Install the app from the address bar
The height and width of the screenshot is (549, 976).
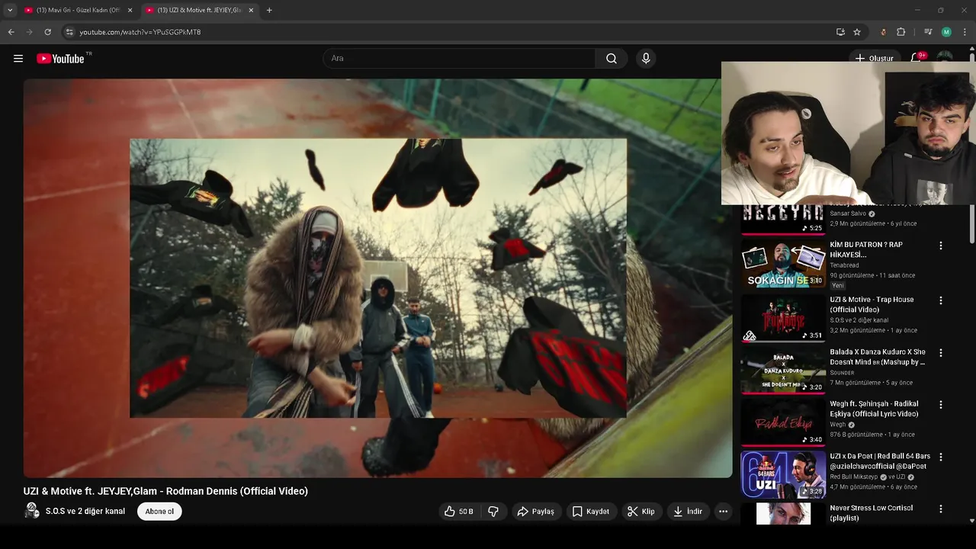[x=840, y=32]
